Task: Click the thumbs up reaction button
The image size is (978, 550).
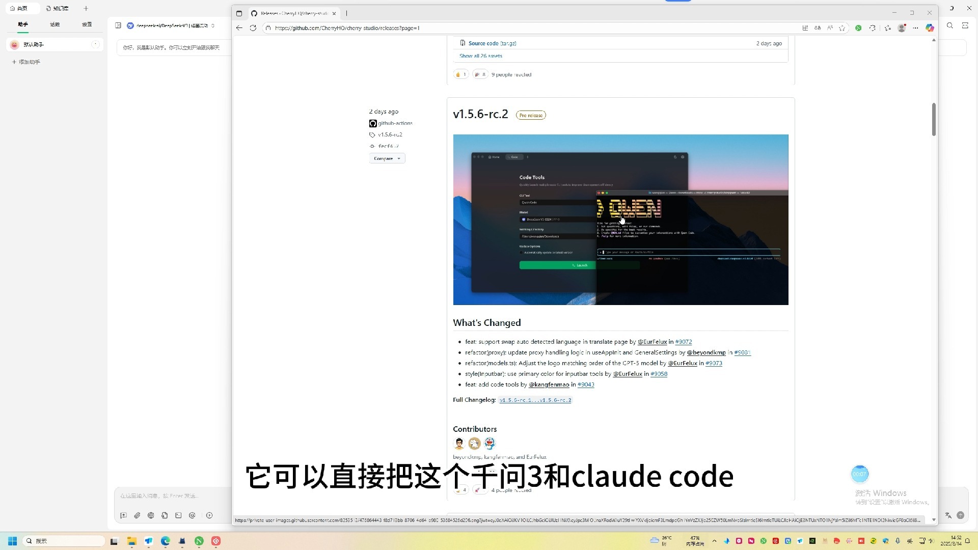Action: 460,74
